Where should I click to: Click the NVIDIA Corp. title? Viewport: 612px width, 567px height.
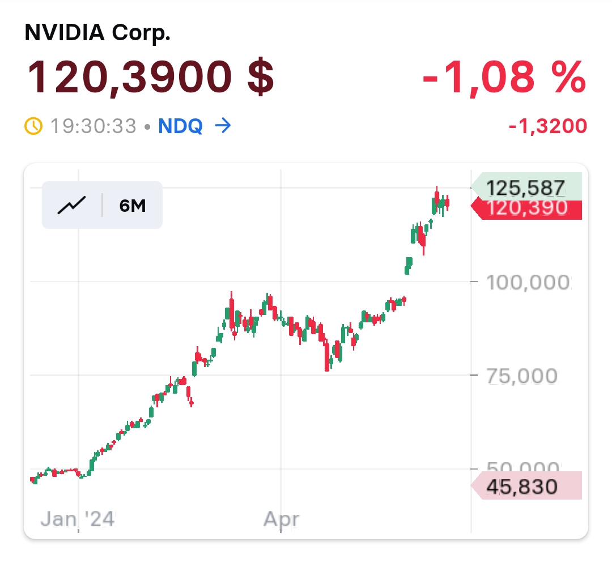point(97,33)
